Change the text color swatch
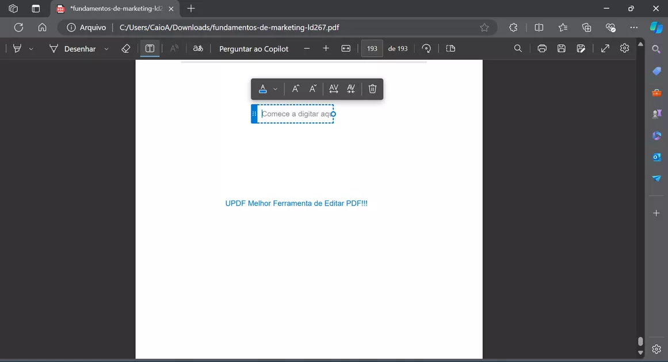Image resolution: width=668 pixels, height=362 pixels. click(263, 88)
